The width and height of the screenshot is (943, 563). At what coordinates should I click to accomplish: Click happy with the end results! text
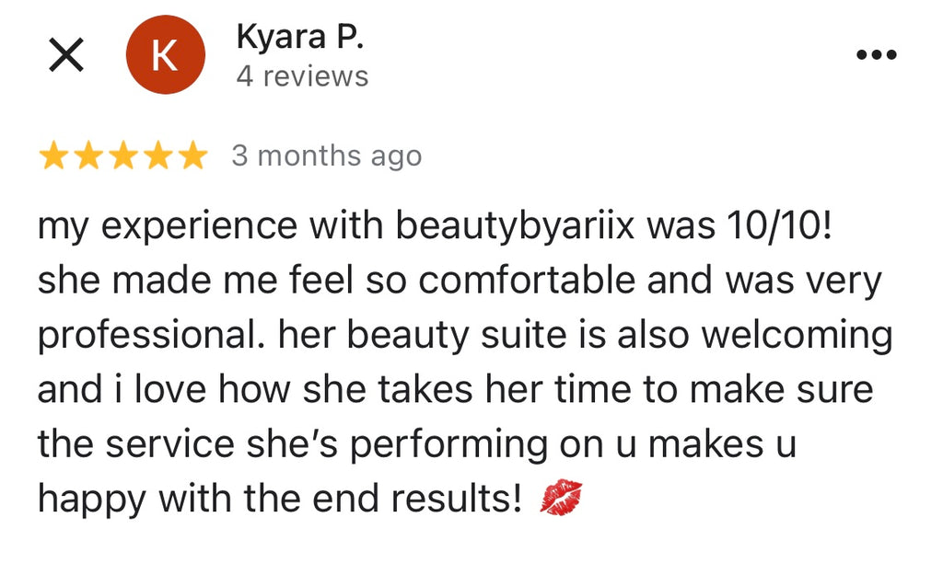[x=280, y=500]
